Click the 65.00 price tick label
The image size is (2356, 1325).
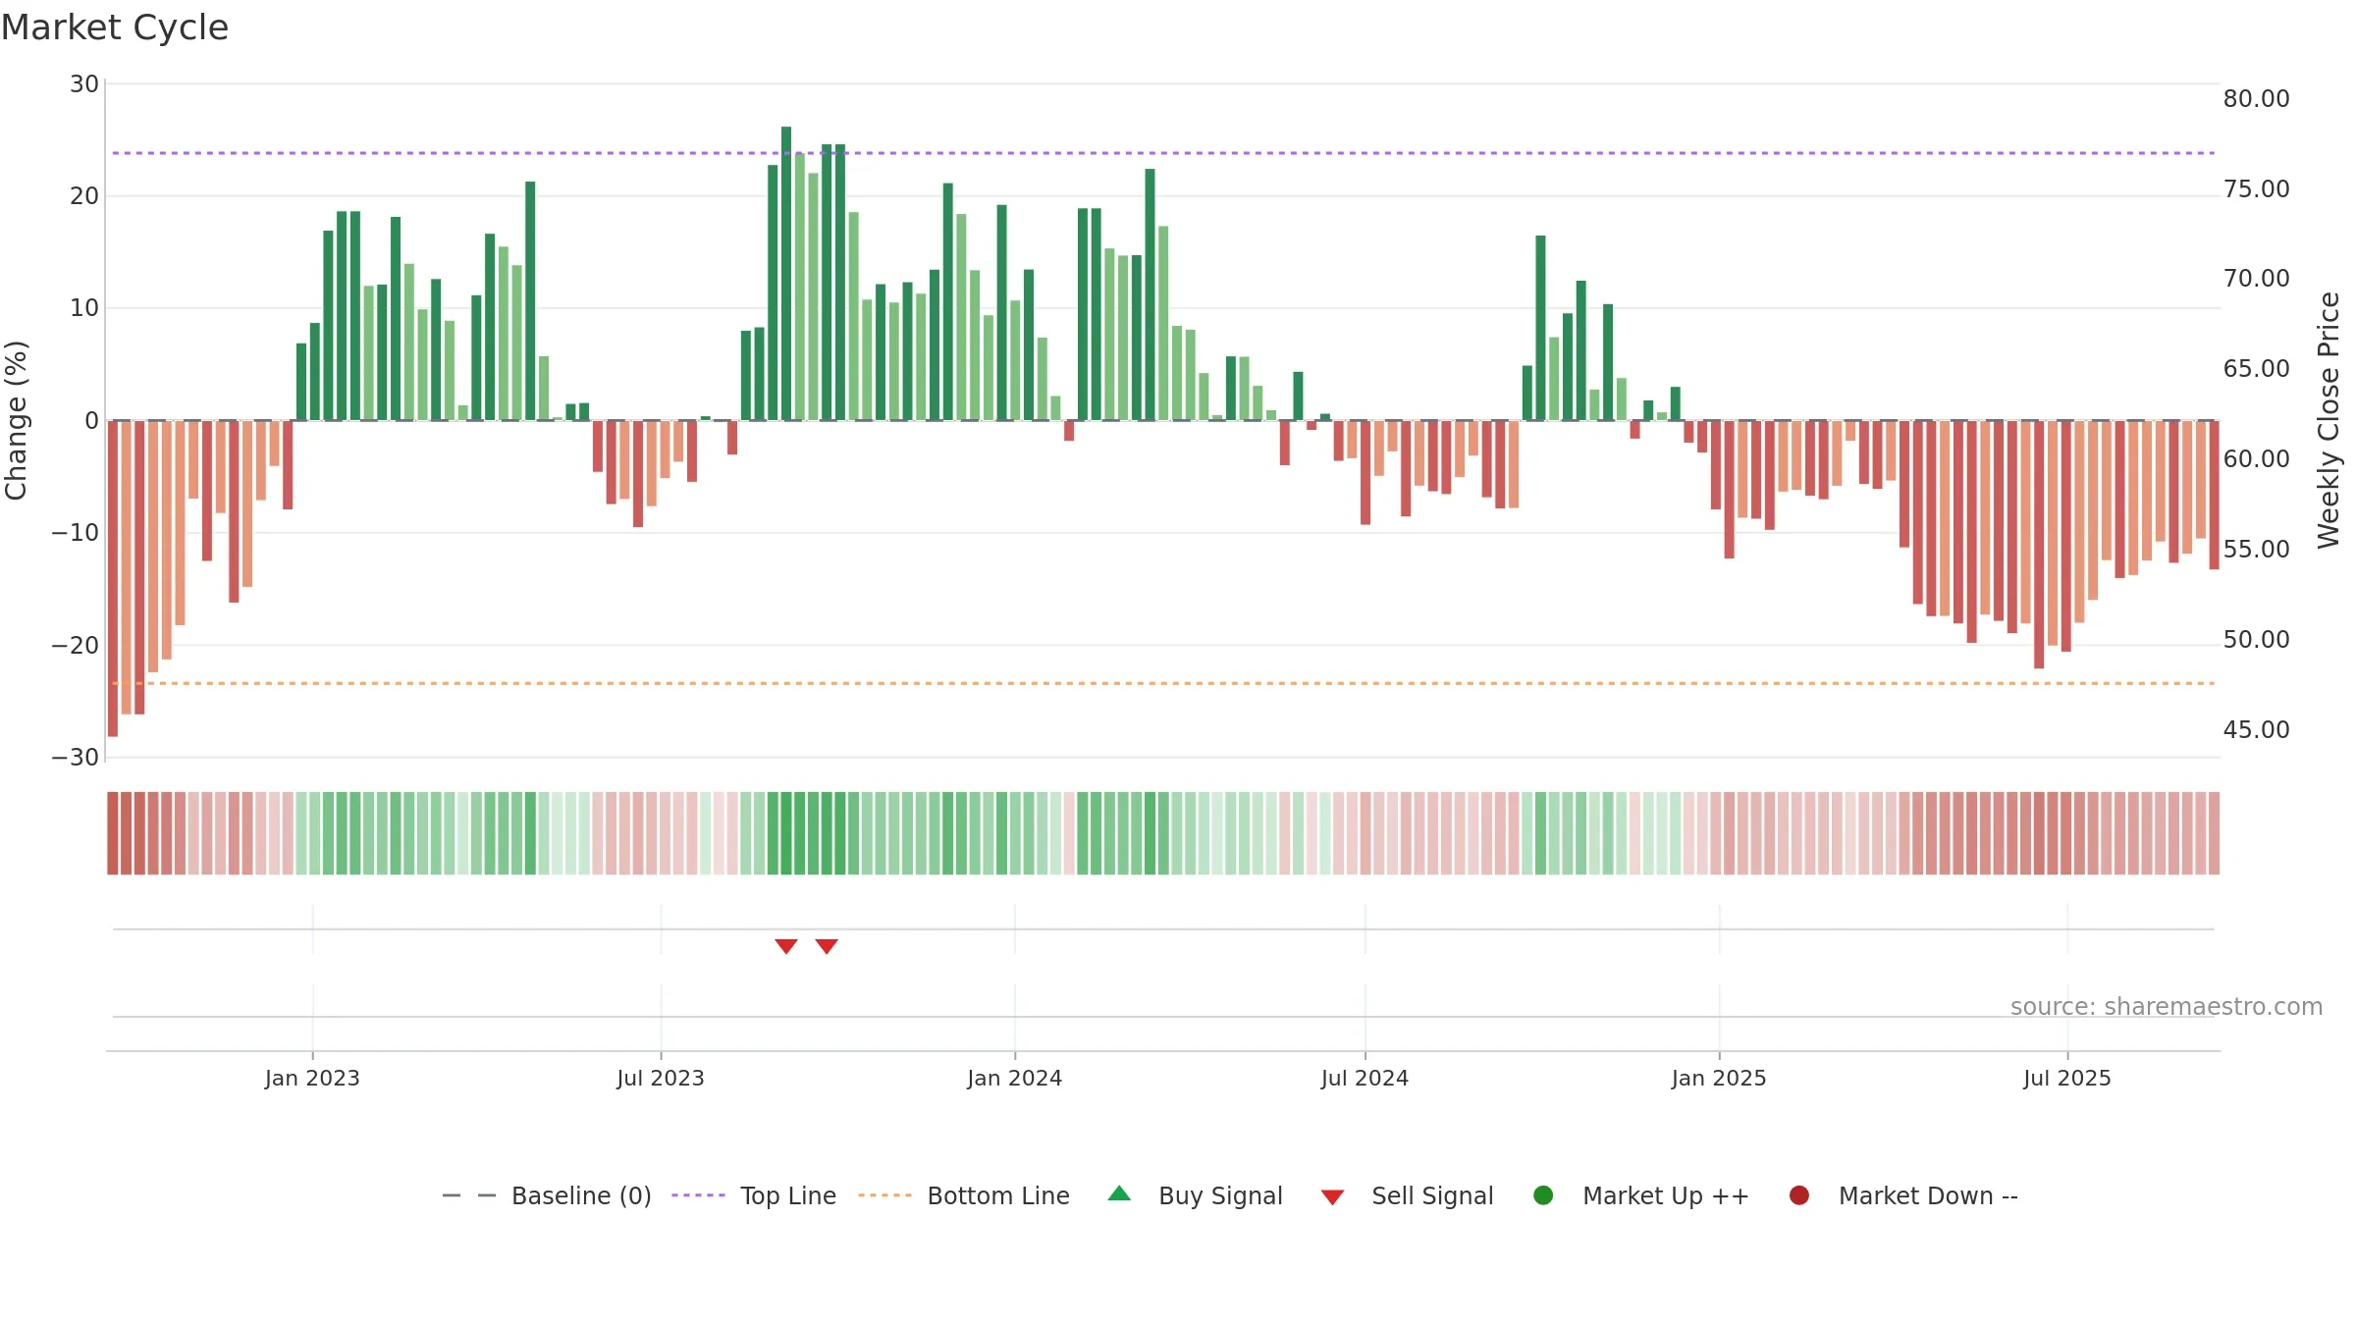point(2256,368)
